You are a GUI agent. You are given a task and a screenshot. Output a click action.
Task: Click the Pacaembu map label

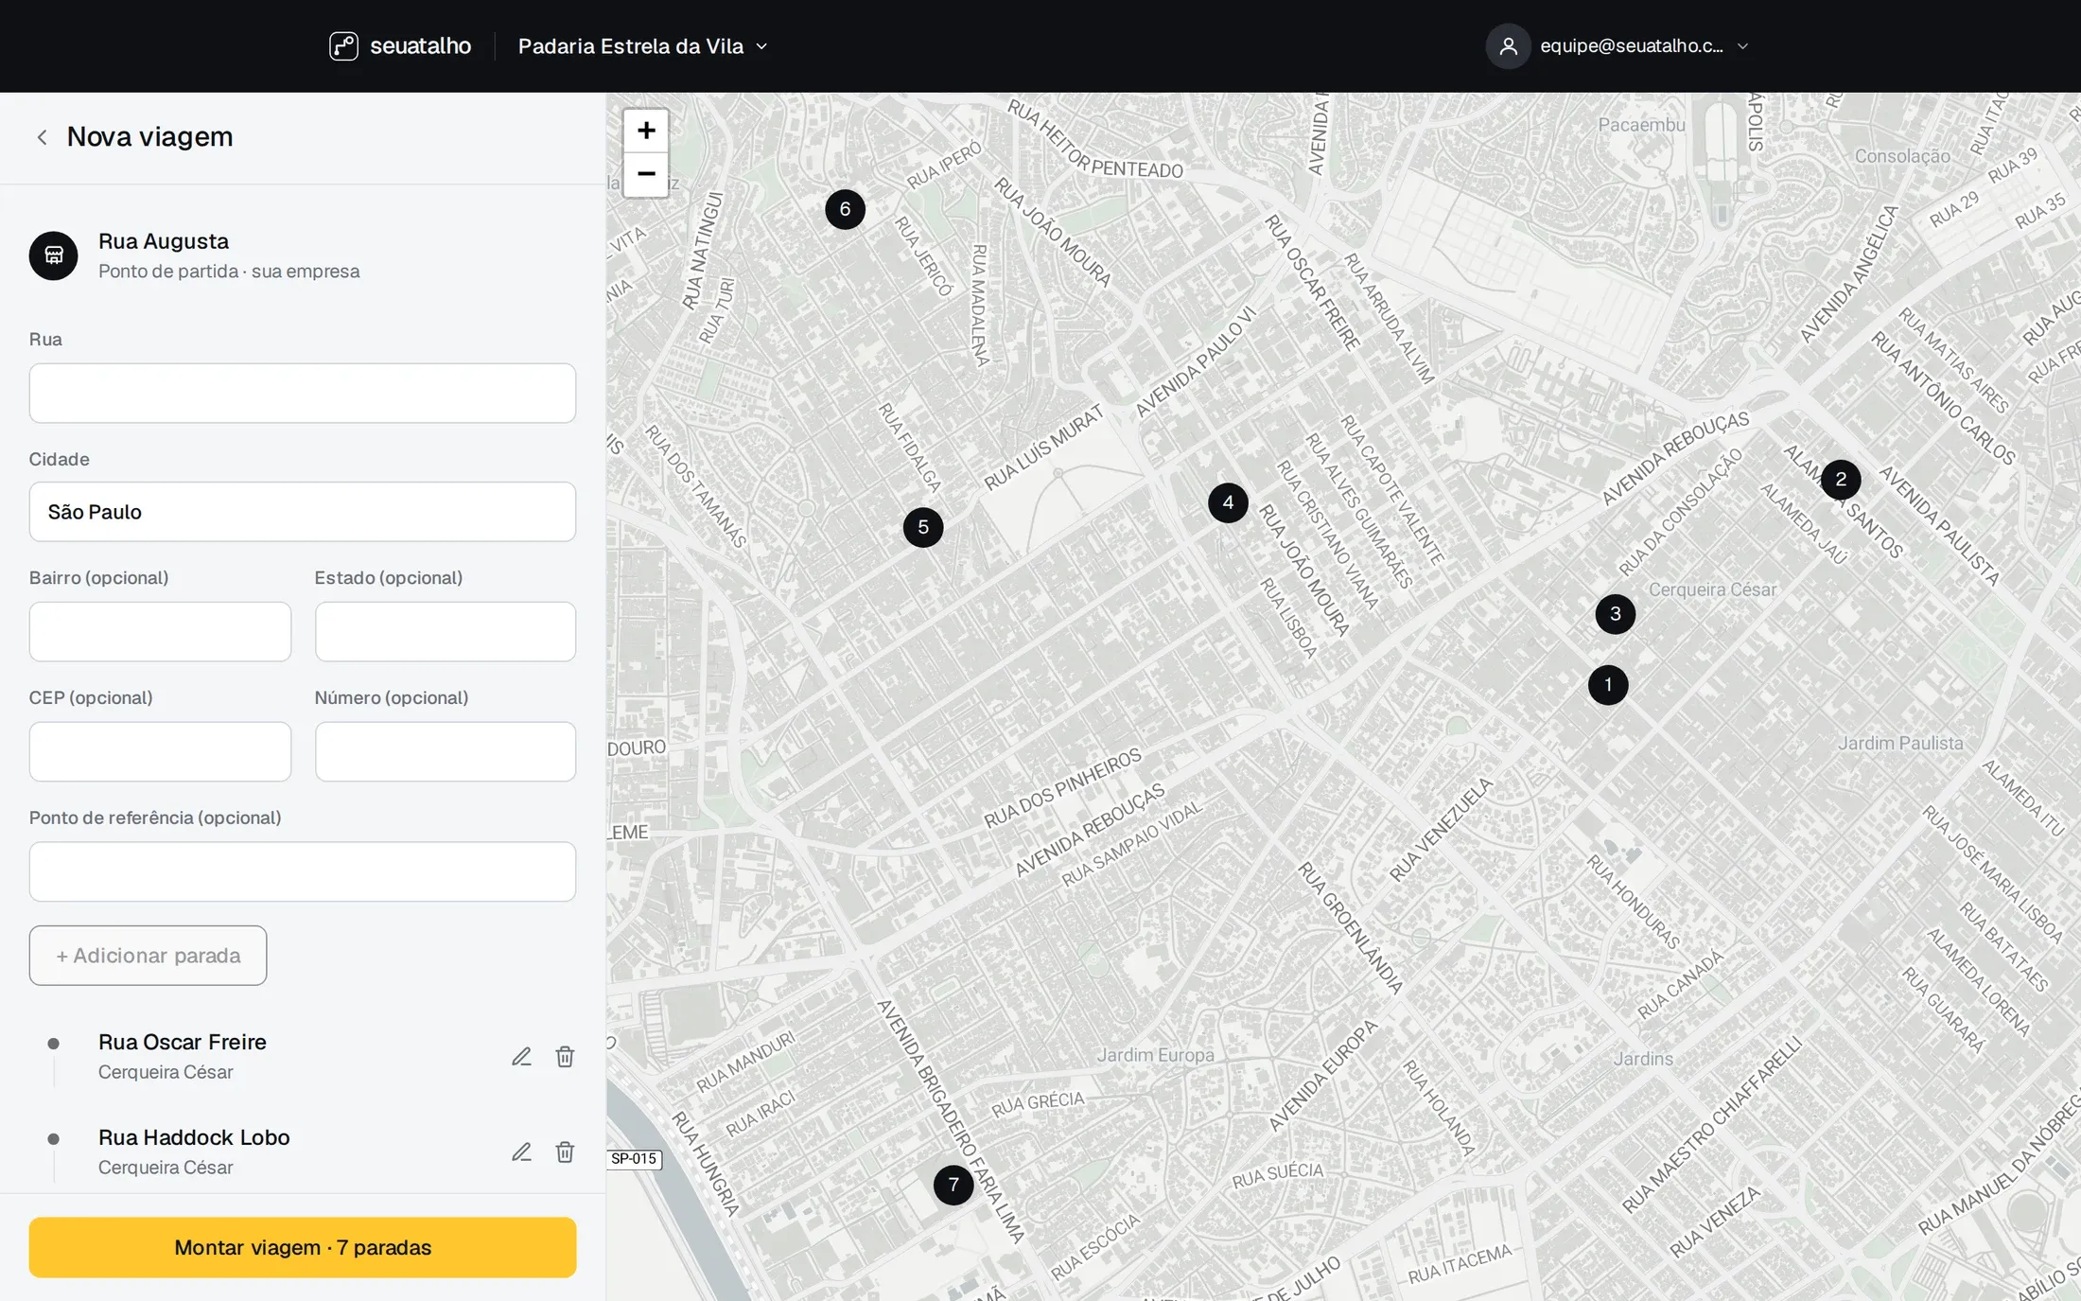coord(1641,125)
